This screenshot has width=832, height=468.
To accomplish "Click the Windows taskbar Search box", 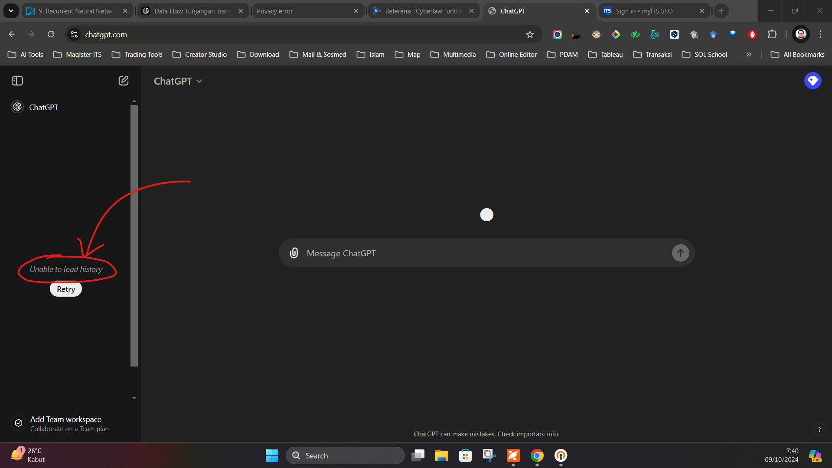I will coord(345,455).
